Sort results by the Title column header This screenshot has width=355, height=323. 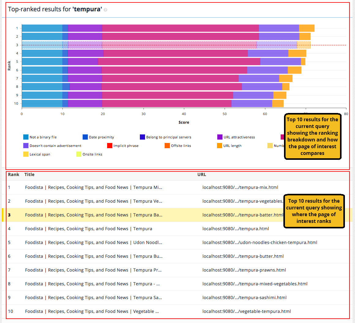(29, 175)
